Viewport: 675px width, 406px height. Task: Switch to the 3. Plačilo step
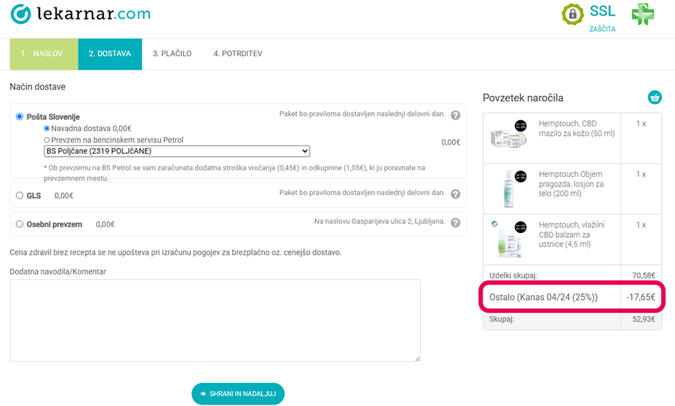coord(172,54)
